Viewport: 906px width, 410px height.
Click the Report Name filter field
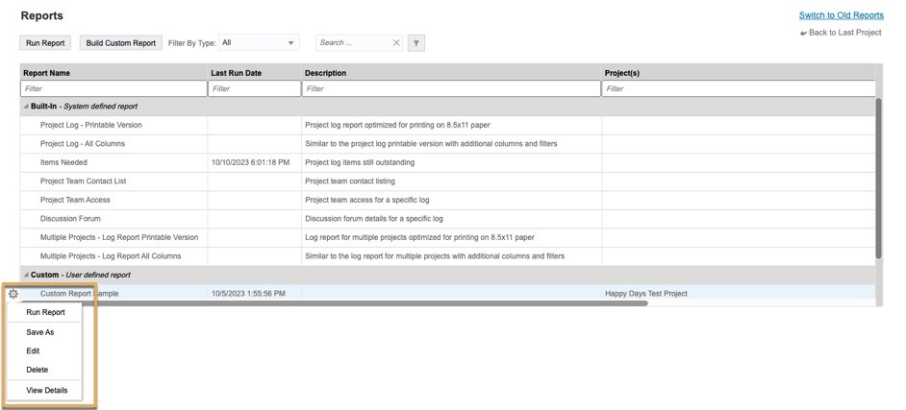point(113,88)
